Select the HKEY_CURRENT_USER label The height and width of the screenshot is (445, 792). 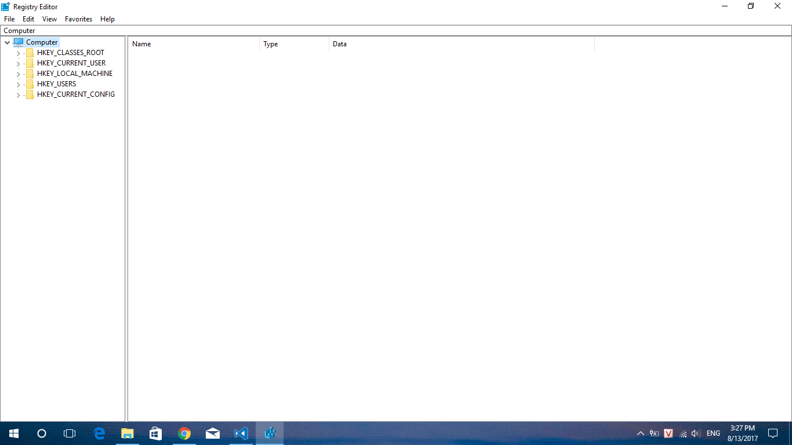tap(71, 63)
